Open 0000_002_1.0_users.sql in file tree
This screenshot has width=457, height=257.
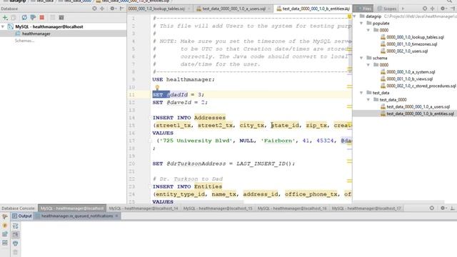pyautogui.click(x=407, y=51)
